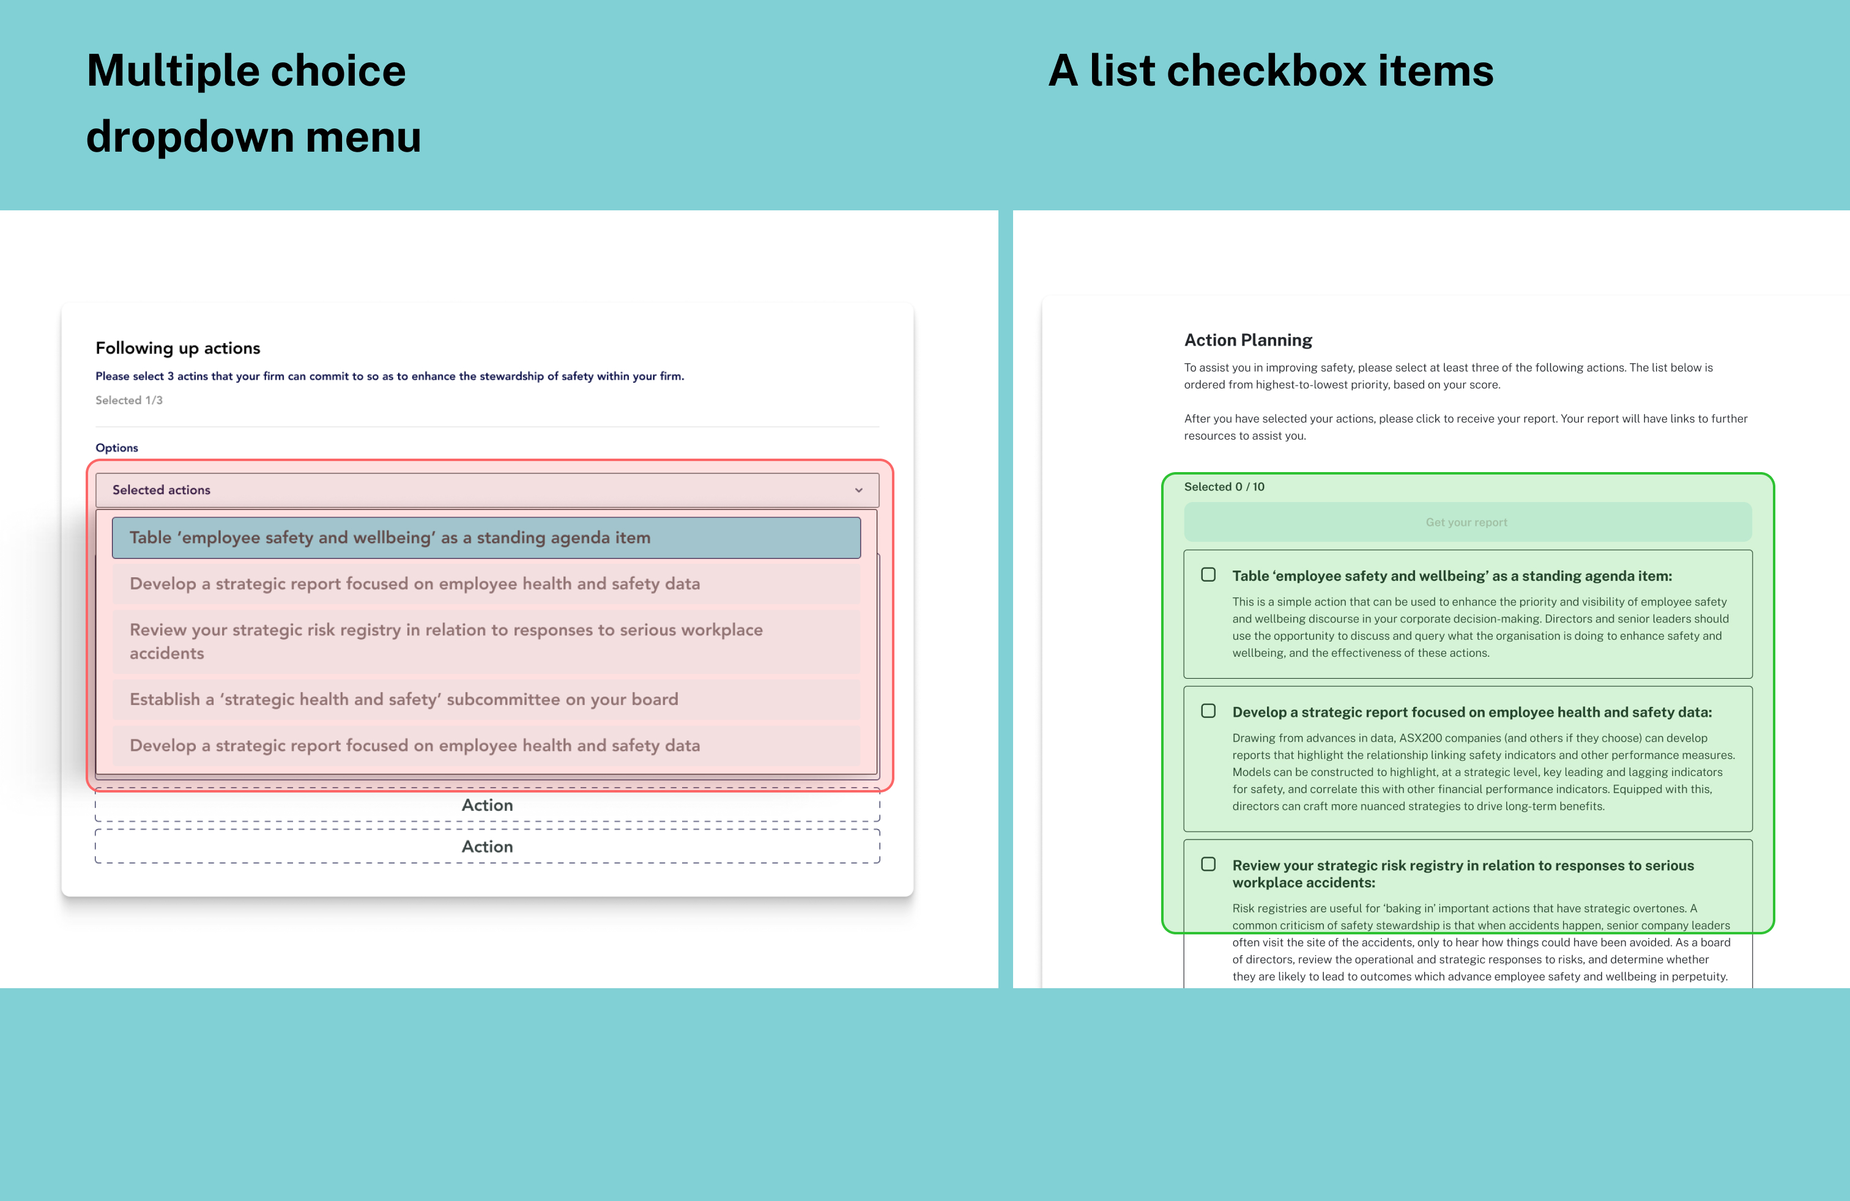The image size is (1850, 1201).
Task: Pick 'Establish a strategic health and safety subcommittee' option
Action: 486,699
